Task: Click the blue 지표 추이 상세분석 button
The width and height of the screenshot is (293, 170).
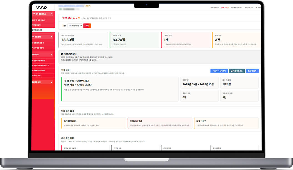Action: tap(219, 71)
